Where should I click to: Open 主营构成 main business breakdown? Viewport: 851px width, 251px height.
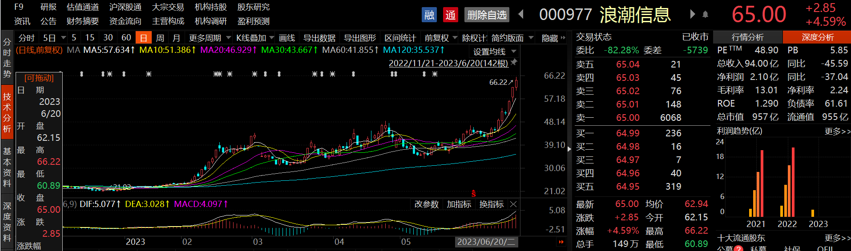(x=168, y=21)
